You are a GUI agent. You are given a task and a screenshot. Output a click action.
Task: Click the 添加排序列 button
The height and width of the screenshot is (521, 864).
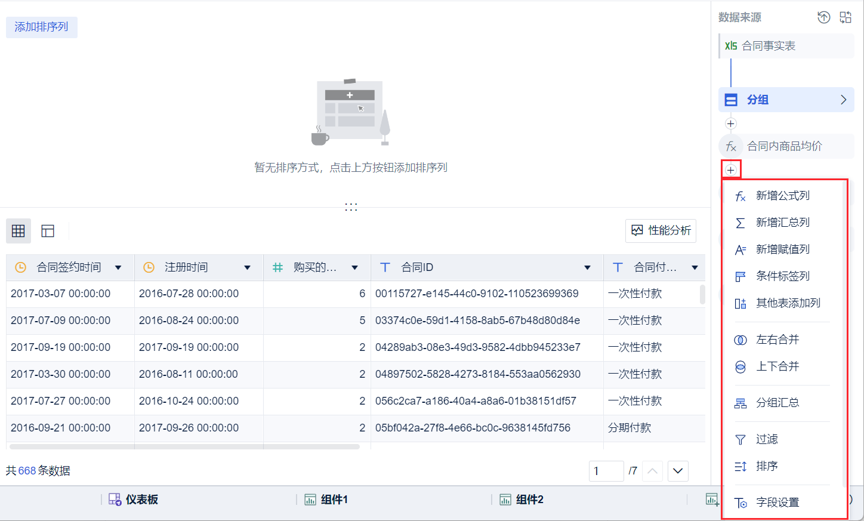[42, 27]
